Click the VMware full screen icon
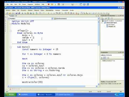The width and height of the screenshot is (129, 97). point(81,4)
